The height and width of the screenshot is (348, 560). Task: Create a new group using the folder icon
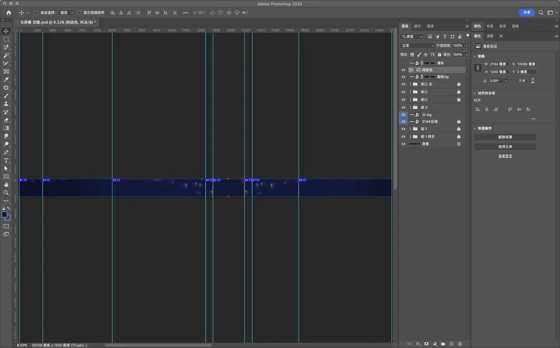tap(443, 344)
